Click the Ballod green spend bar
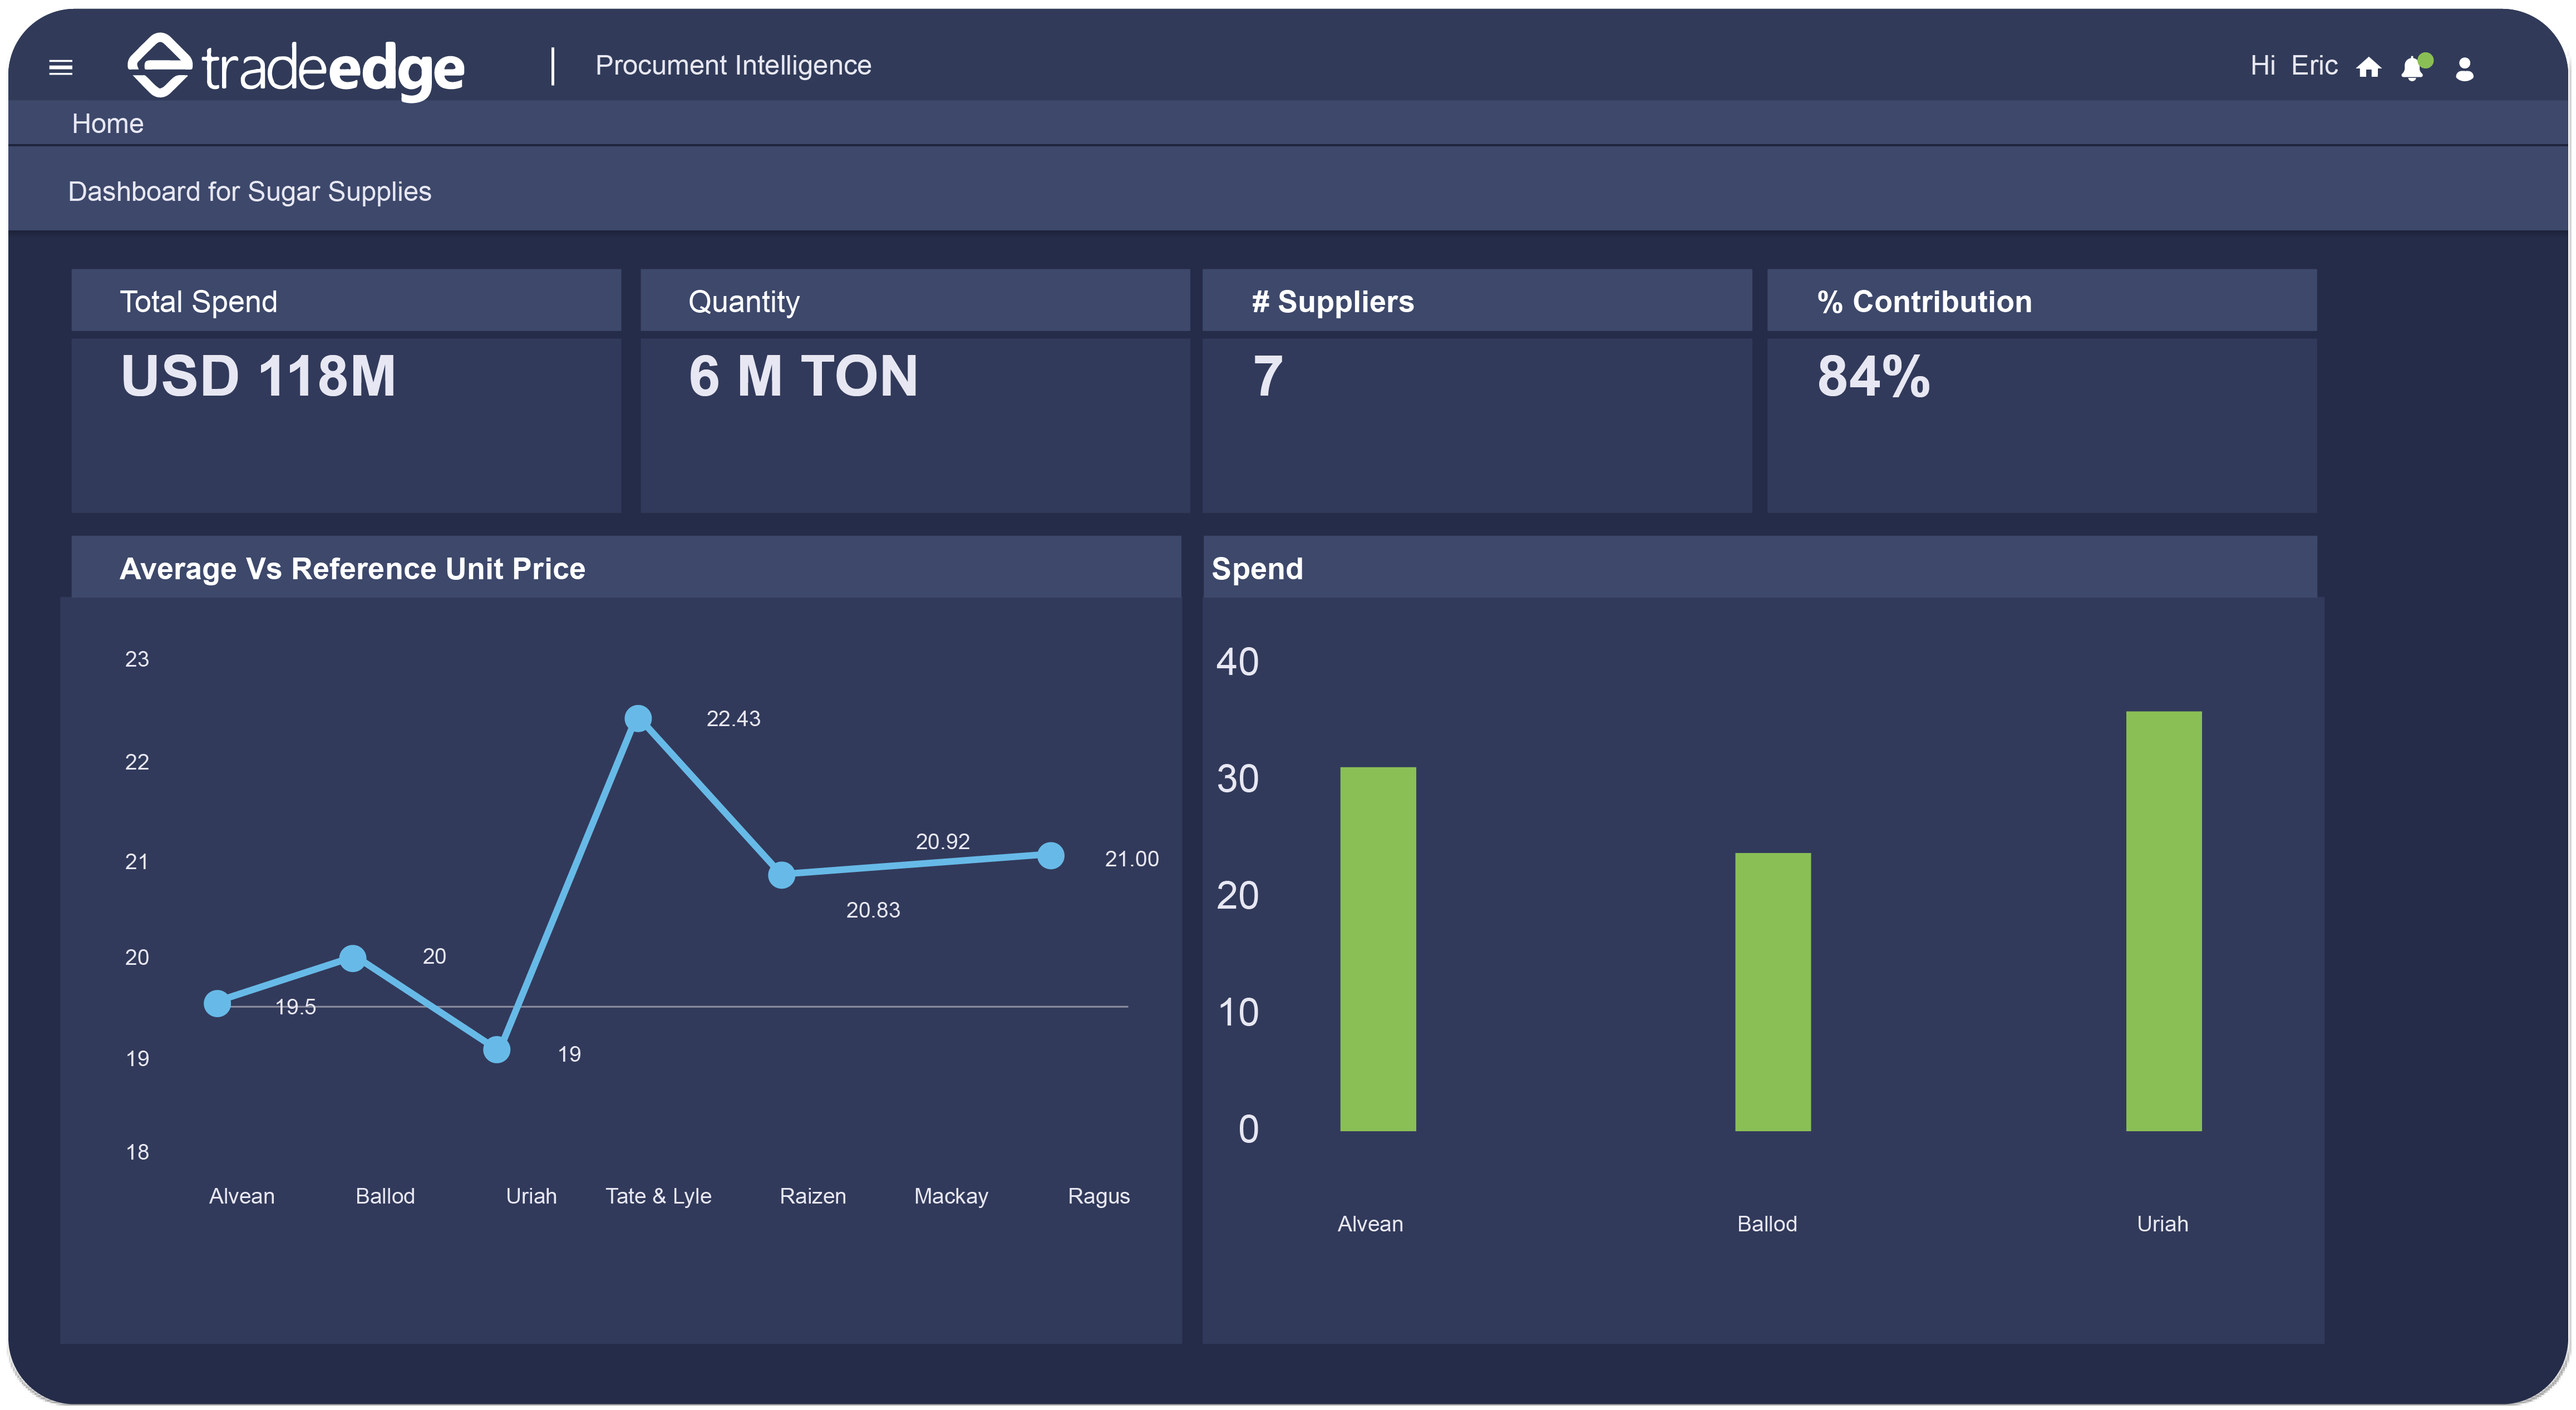2576x1410 pixels. (1772, 991)
